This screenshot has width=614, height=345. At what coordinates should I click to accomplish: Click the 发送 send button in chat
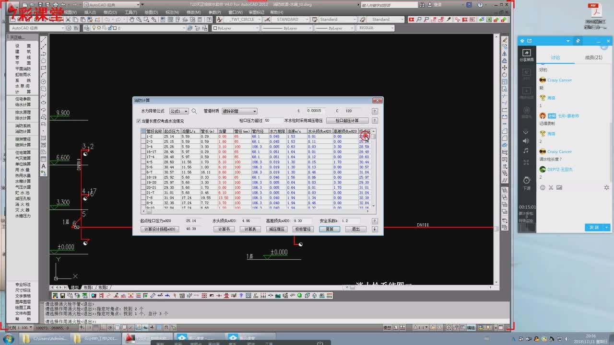pyautogui.click(x=594, y=227)
